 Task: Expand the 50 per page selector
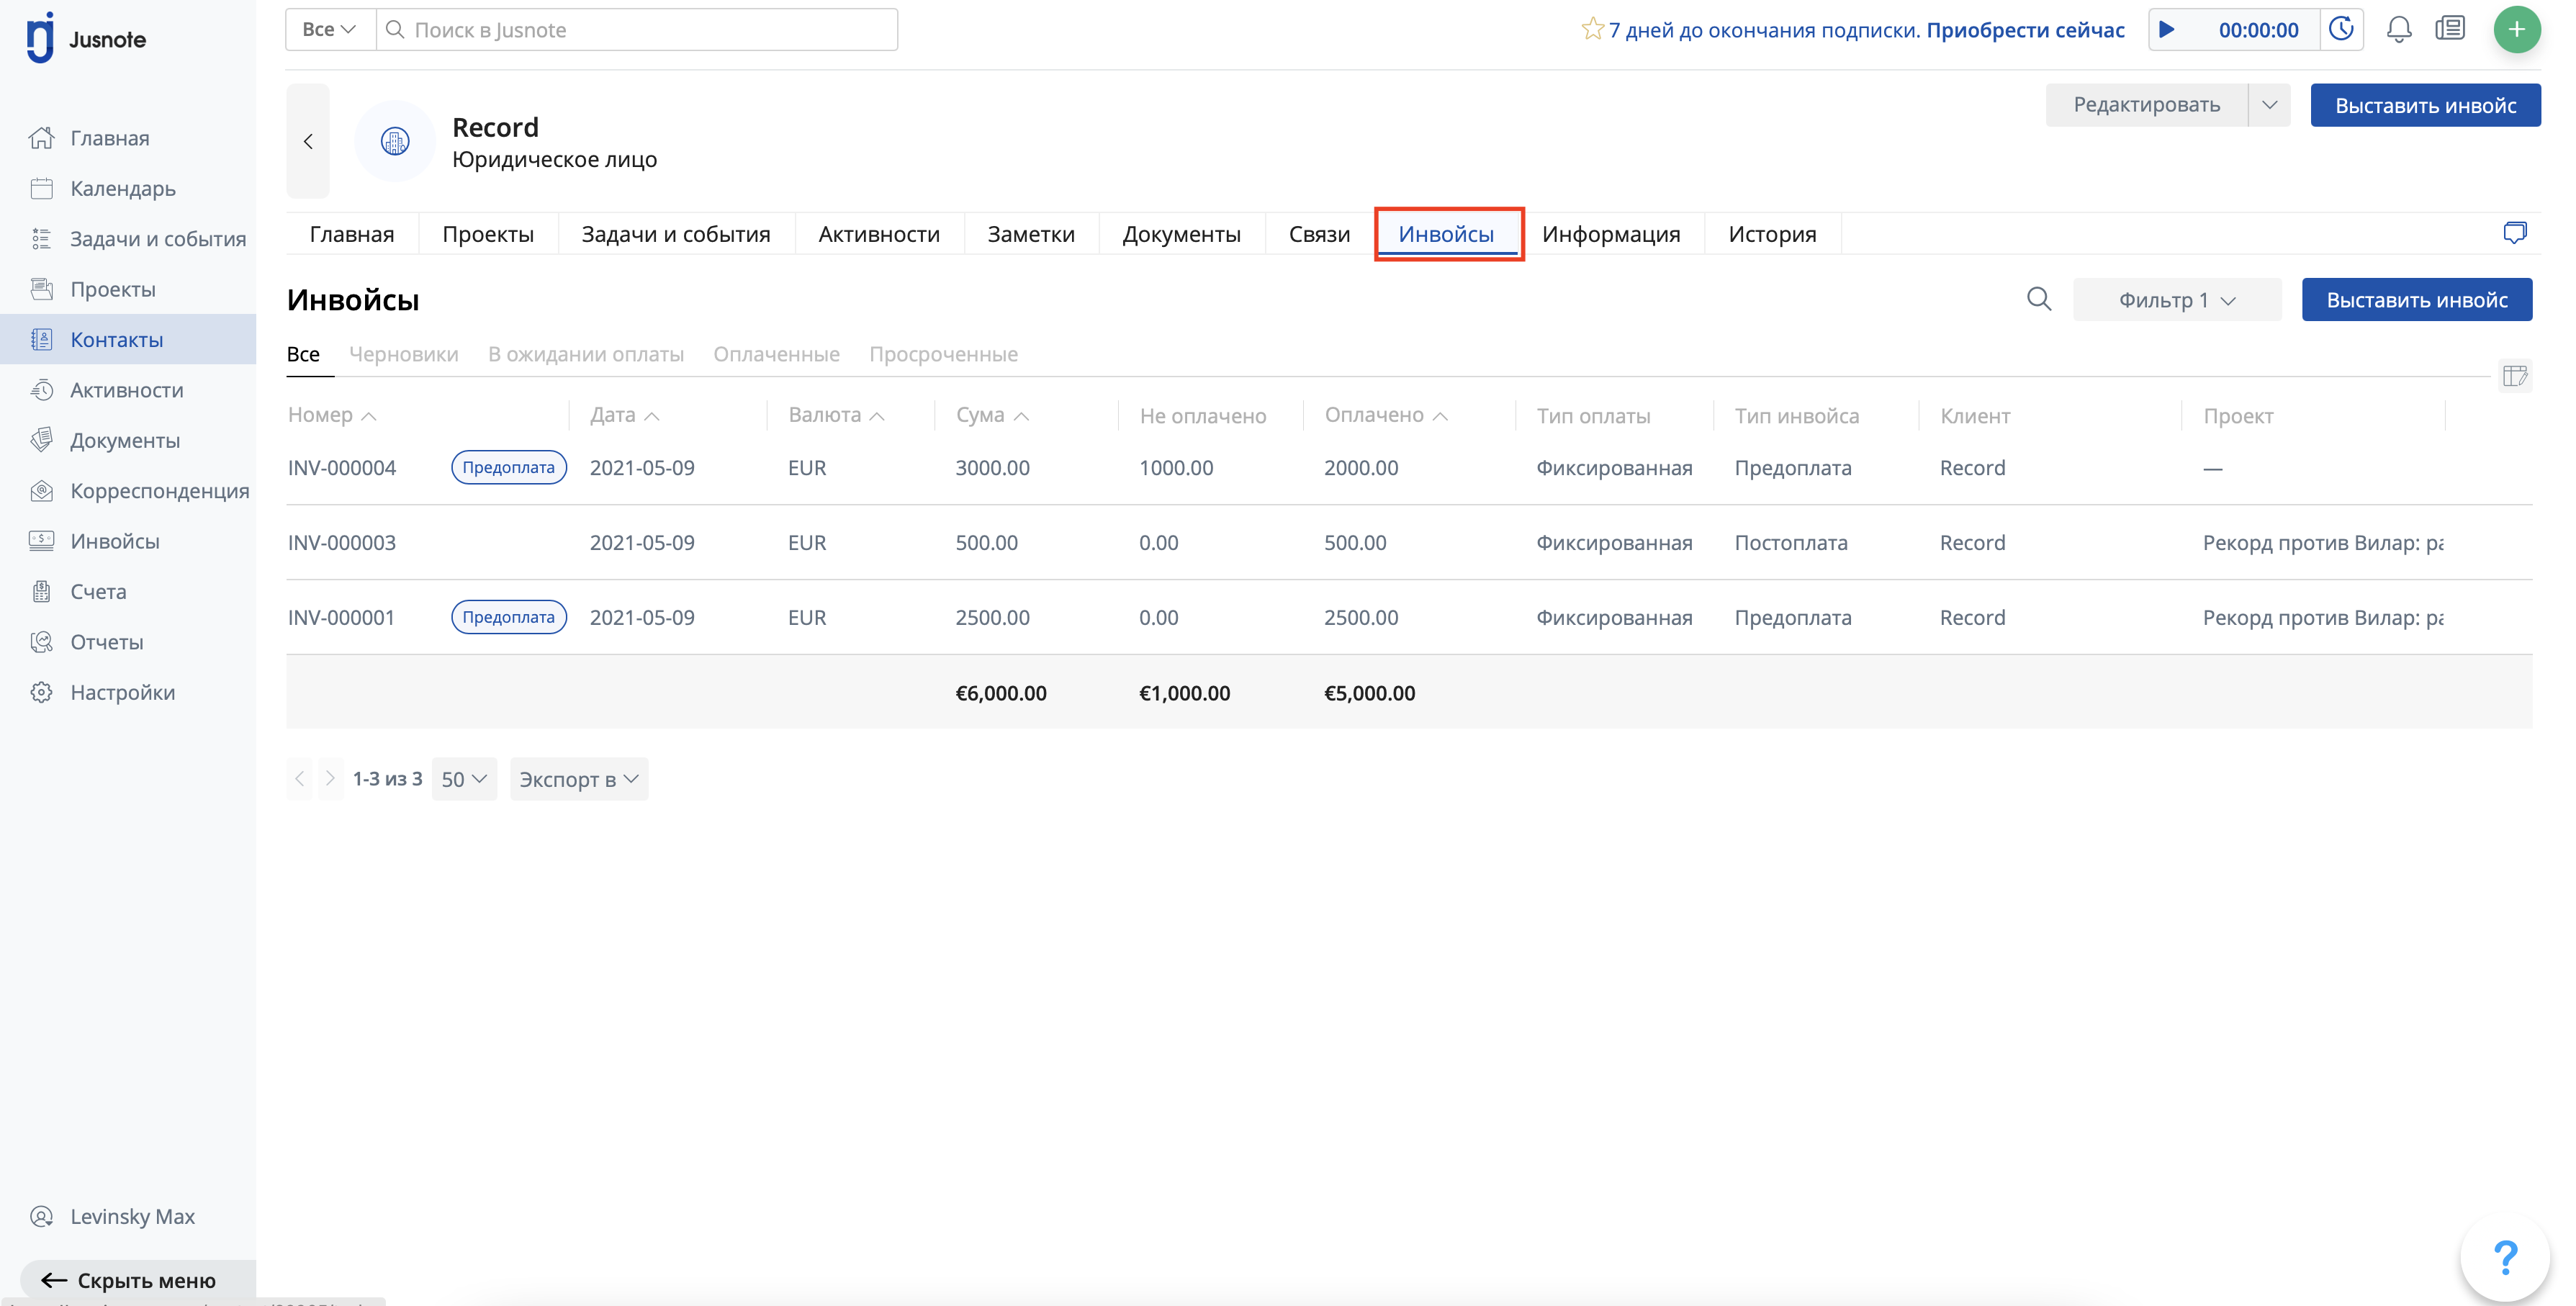point(464,779)
